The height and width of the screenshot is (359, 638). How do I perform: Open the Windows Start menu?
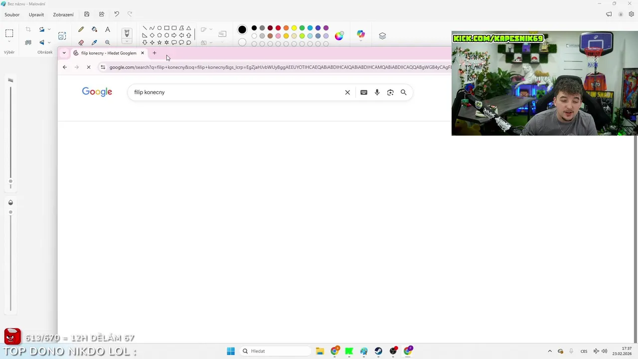[x=231, y=351]
